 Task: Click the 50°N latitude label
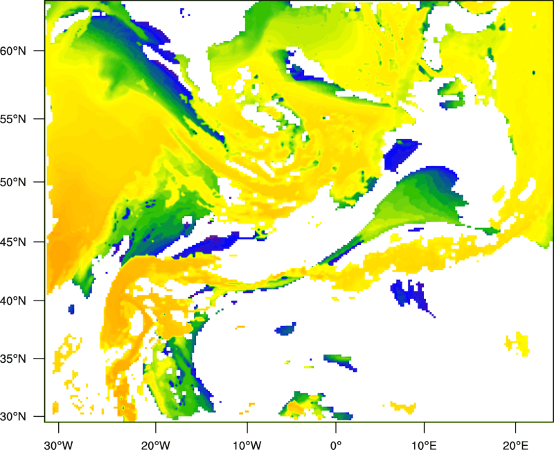point(13,182)
